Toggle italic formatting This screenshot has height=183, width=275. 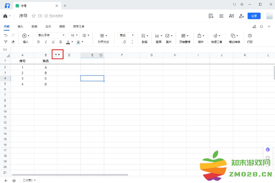point(46,42)
